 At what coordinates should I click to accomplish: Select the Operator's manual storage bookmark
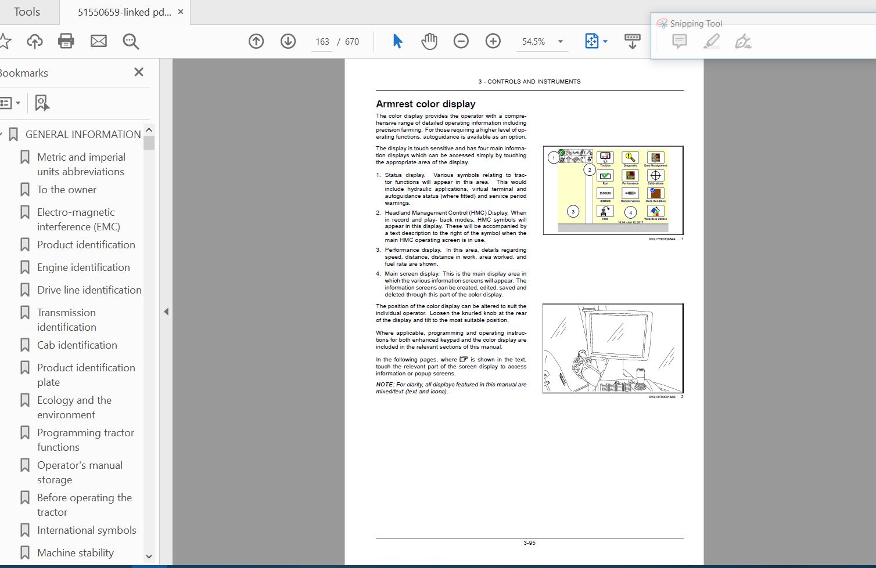(80, 472)
